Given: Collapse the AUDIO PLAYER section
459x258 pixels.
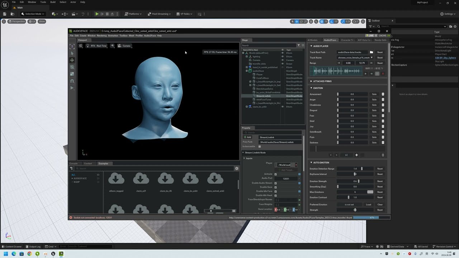Looking at the screenshot, I should tap(311, 46).
